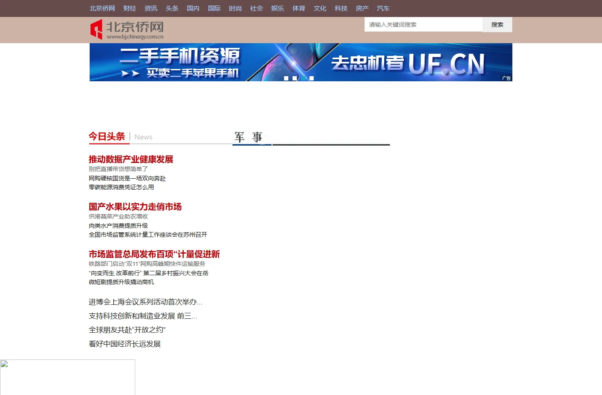Open article 微短剧提质升级撬动商机

pos(121,282)
